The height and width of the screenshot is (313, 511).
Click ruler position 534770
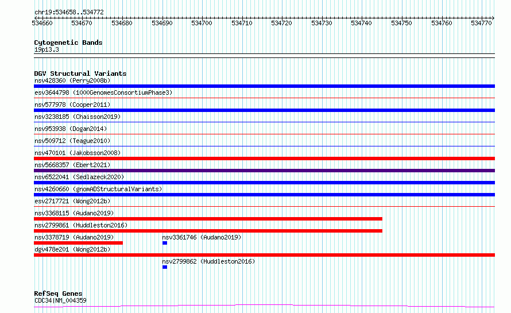point(481,23)
